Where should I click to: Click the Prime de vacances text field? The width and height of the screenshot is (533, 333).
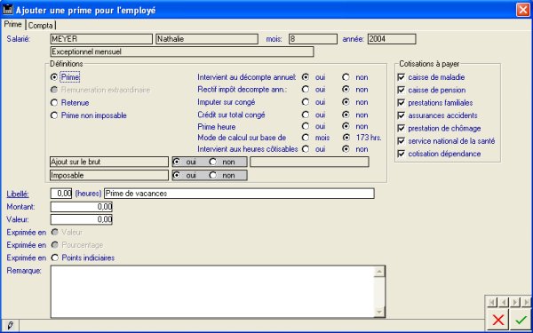click(x=239, y=194)
